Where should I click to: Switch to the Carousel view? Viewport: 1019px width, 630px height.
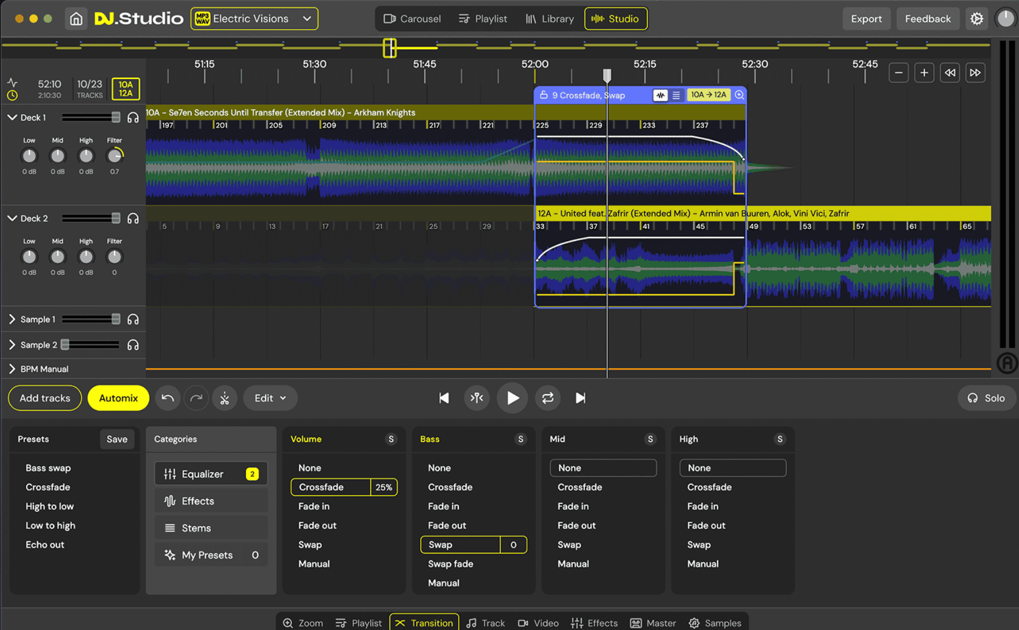tap(412, 19)
